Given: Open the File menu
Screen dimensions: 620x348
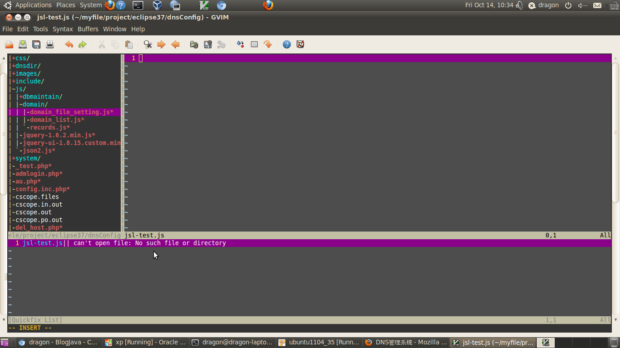Looking at the screenshot, I should [7, 29].
